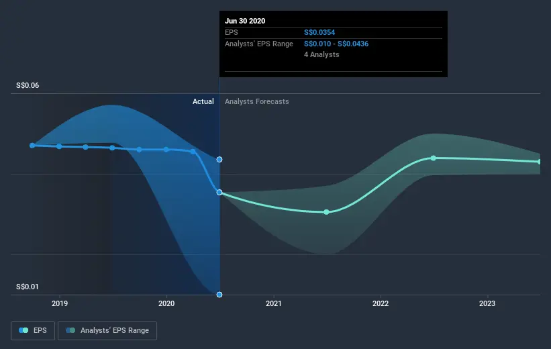Click the S$0.010 - S$0.0436 range value

(x=336, y=44)
